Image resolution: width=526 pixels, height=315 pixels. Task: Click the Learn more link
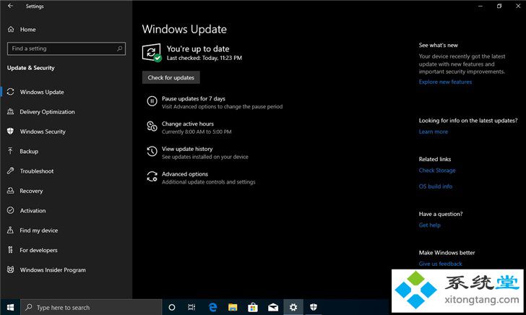[433, 131]
